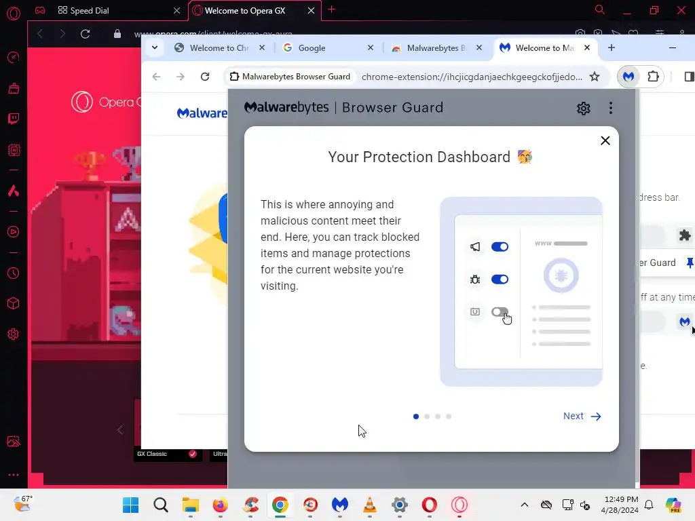Open Chrome tab search dropdown
This screenshot has height=521, width=695.
[x=155, y=47]
